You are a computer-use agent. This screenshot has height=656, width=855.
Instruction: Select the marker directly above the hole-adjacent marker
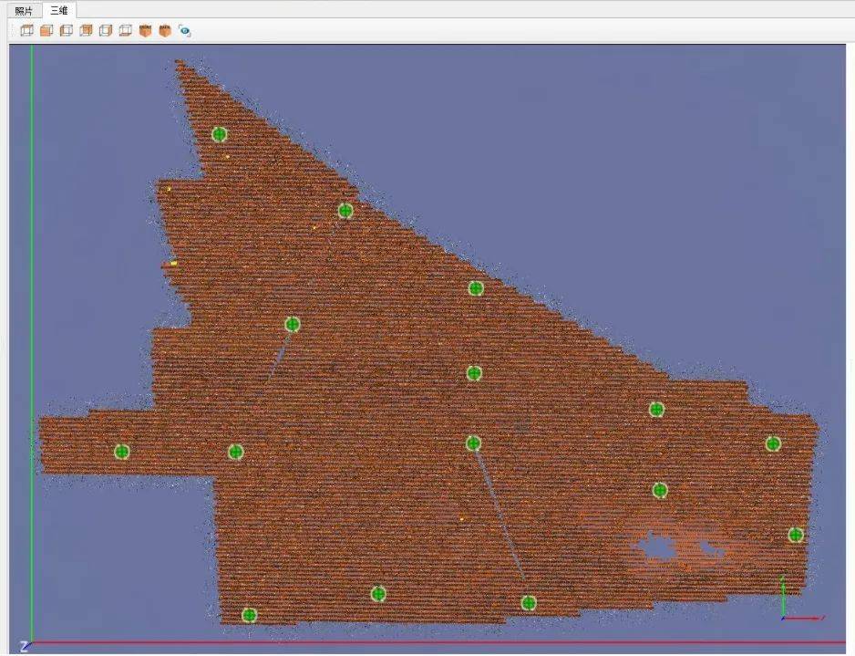(656, 410)
